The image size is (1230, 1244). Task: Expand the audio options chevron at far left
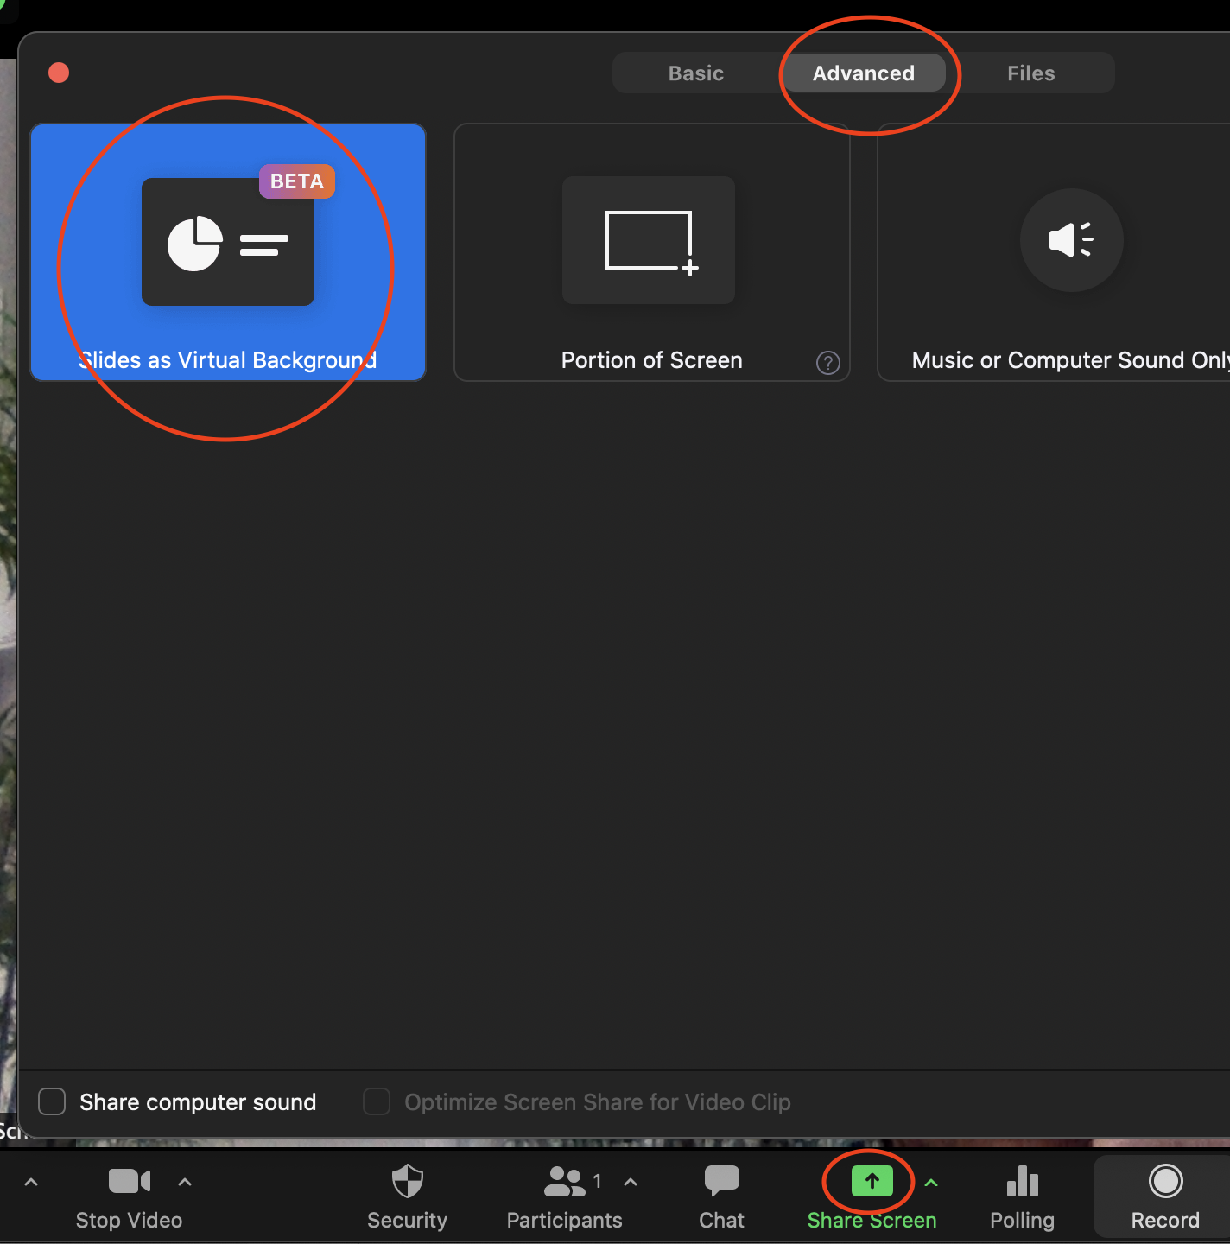click(x=31, y=1182)
